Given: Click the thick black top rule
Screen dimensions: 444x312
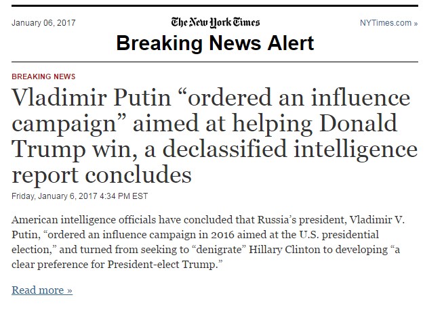Looking at the screenshot, I should tap(215, 5).
